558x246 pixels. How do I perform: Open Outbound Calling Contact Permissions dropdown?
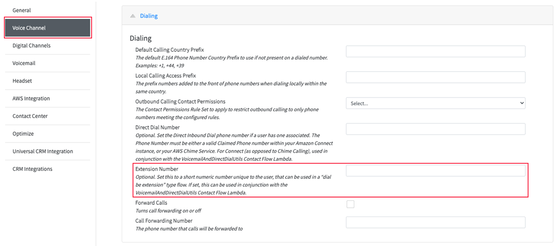click(x=436, y=104)
